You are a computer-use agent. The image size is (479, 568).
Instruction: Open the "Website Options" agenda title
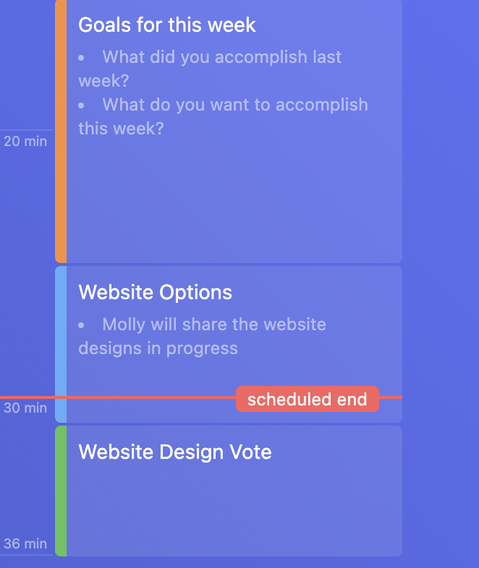pyautogui.click(x=156, y=293)
